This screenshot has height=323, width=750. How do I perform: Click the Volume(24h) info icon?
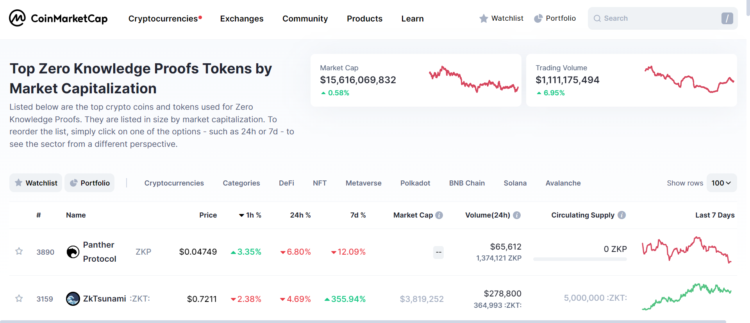pos(517,215)
